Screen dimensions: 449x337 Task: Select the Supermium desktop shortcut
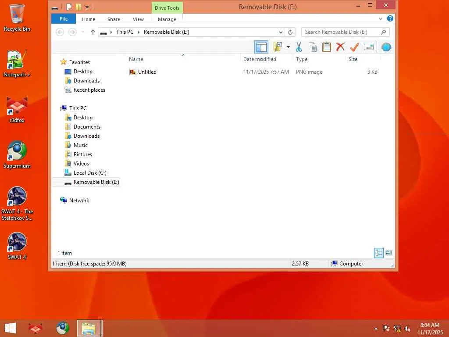click(17, 155)
